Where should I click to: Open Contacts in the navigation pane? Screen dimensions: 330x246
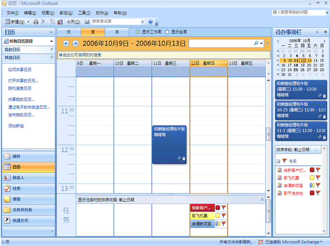pyautogui.click(x=18, y=178)
